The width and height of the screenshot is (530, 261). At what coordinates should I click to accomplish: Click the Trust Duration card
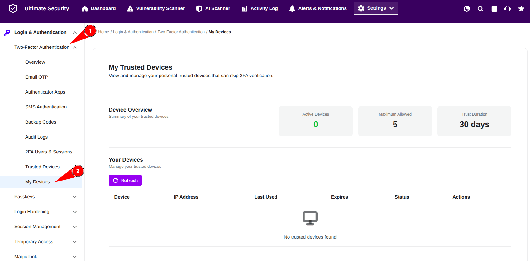[x=474, y=121]
